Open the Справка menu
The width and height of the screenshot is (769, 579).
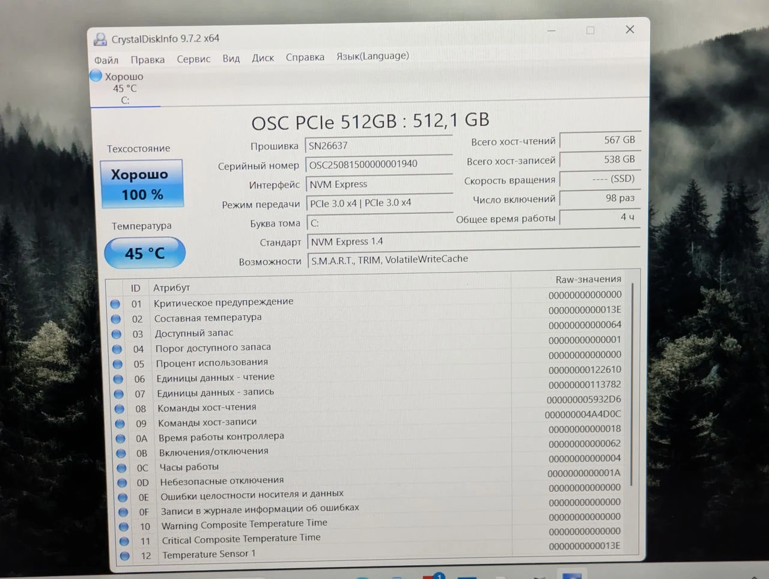pyautogui.click(x=305, y=57)
